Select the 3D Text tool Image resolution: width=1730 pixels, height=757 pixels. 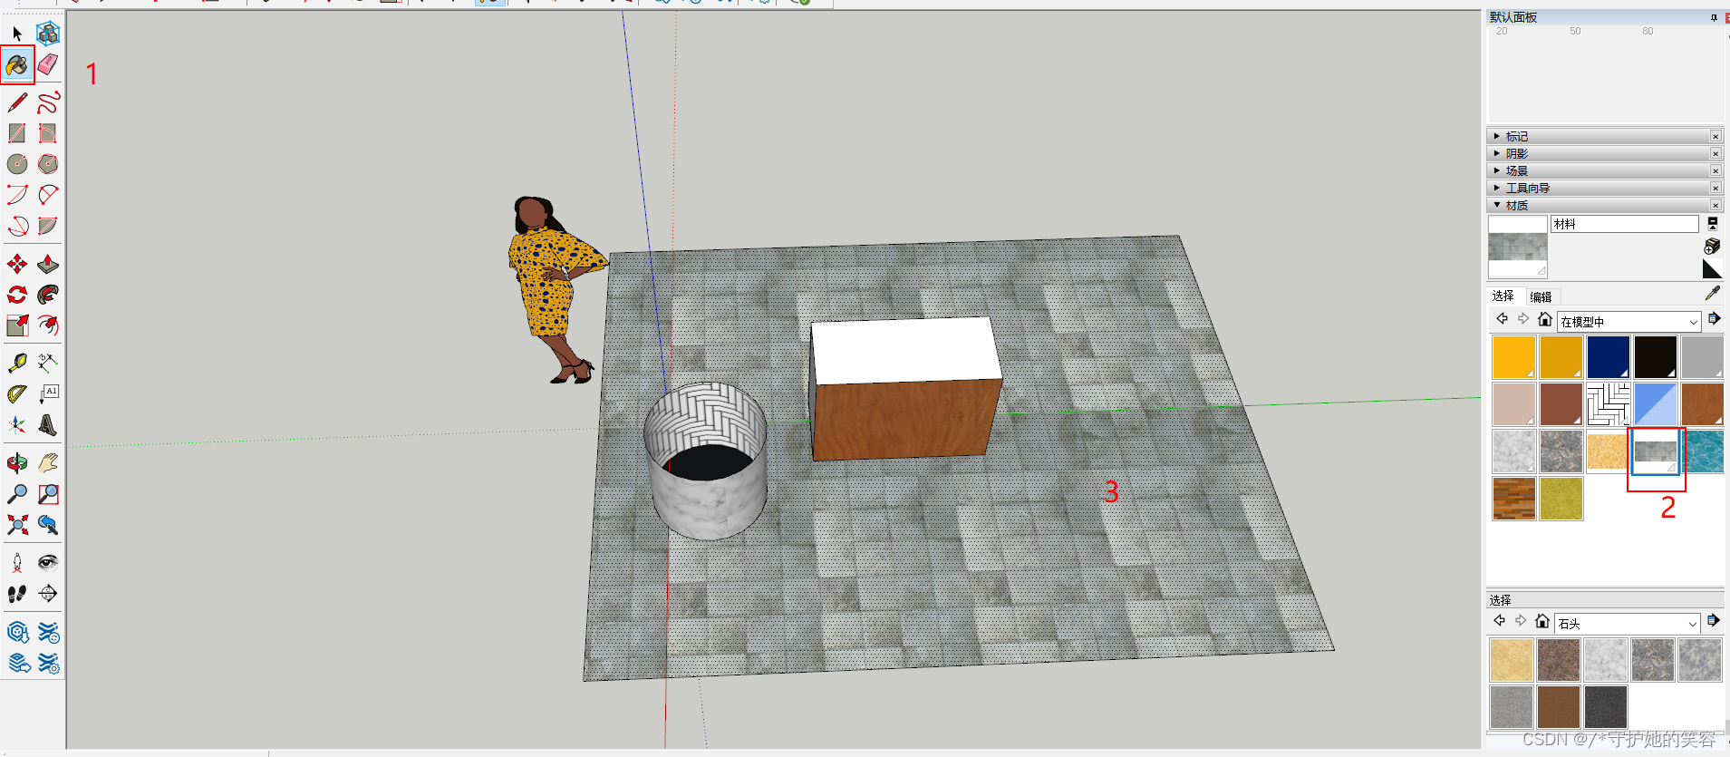(48, 425)
